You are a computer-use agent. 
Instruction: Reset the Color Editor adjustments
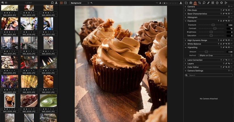click(226, 67)
